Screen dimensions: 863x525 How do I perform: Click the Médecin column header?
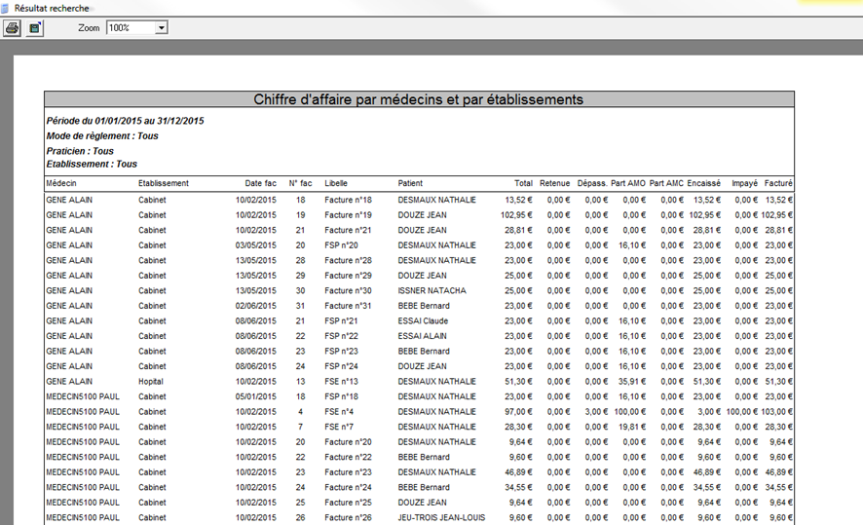(61, 183)
